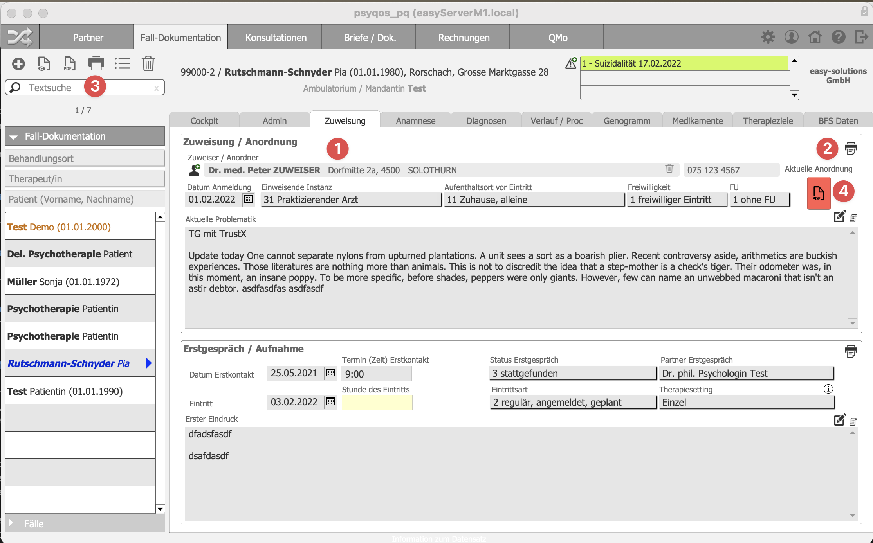The height and width of the screenshot is (543, 873).
Task: Open FU dropdown
Action: (x=759, y=200)
